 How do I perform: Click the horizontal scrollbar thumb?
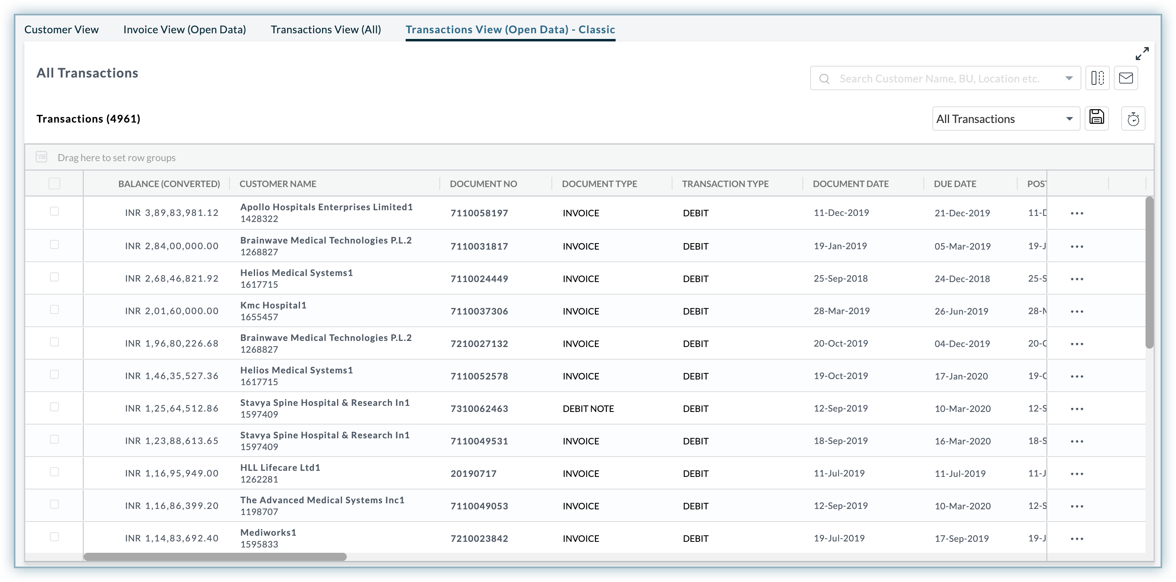tap(215, 556)
